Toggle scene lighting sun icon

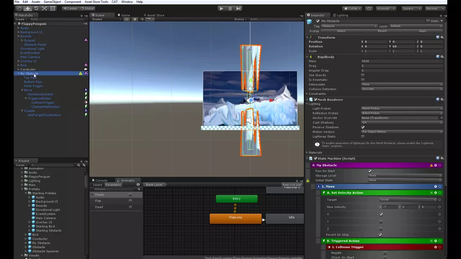(135, 19)
